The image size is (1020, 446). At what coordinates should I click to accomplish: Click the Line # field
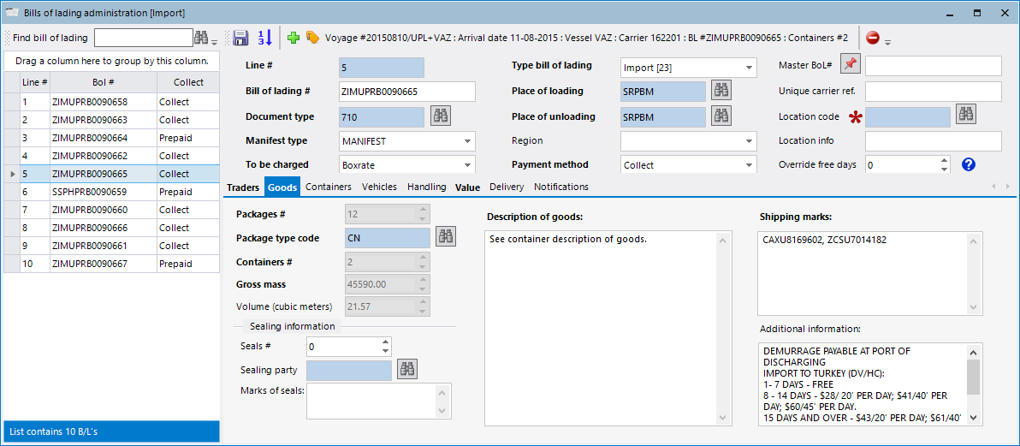coord(381,68)
